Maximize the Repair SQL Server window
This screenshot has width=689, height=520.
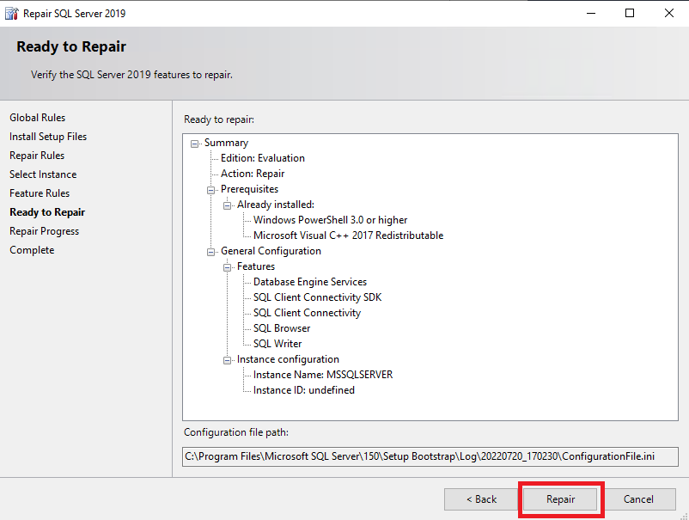click(630, 13)
